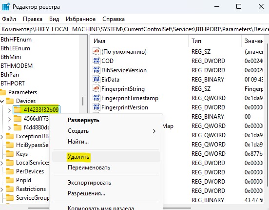Screen dimensions: 269x210
Task: Select the FingerprintString value name
Action: (123, 89)
